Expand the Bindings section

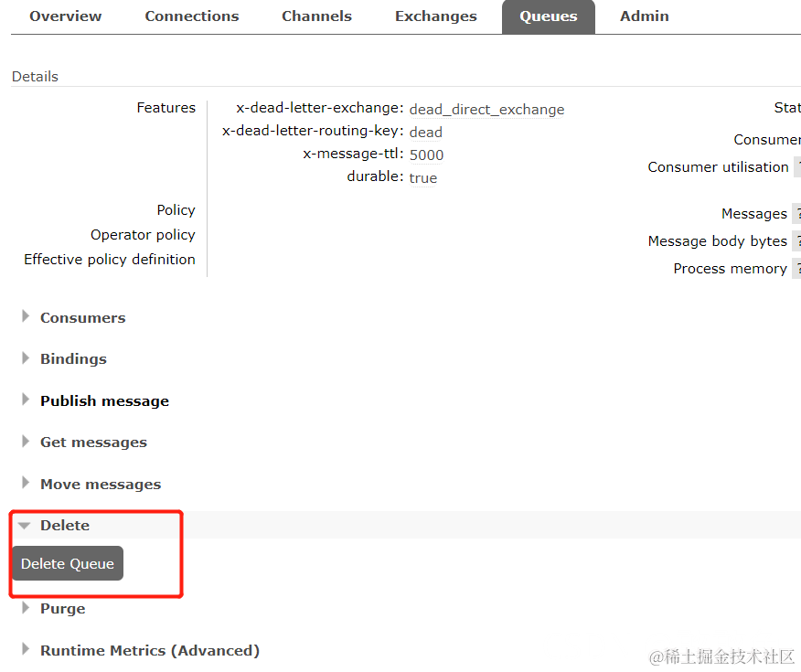73,359
